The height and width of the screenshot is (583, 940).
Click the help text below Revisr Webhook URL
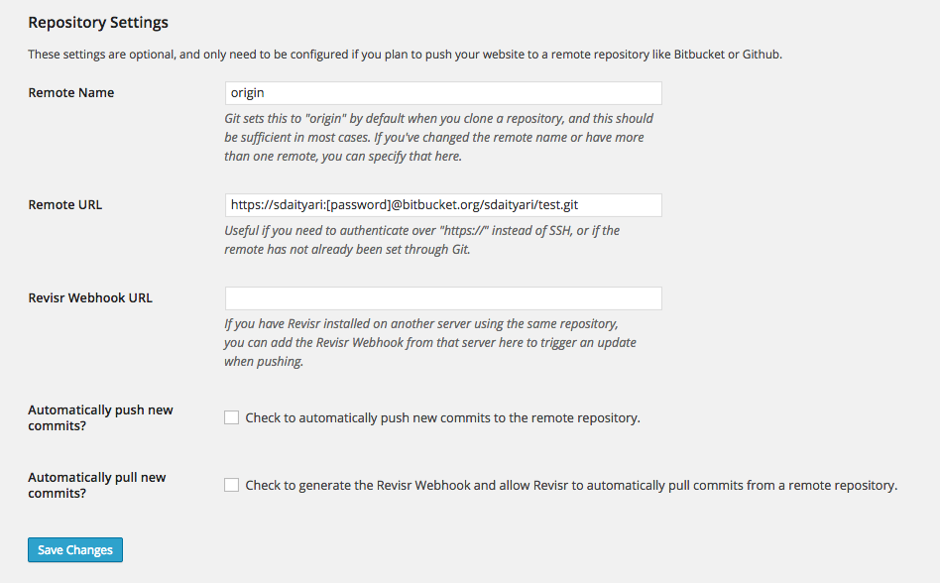tap(429, 343)
